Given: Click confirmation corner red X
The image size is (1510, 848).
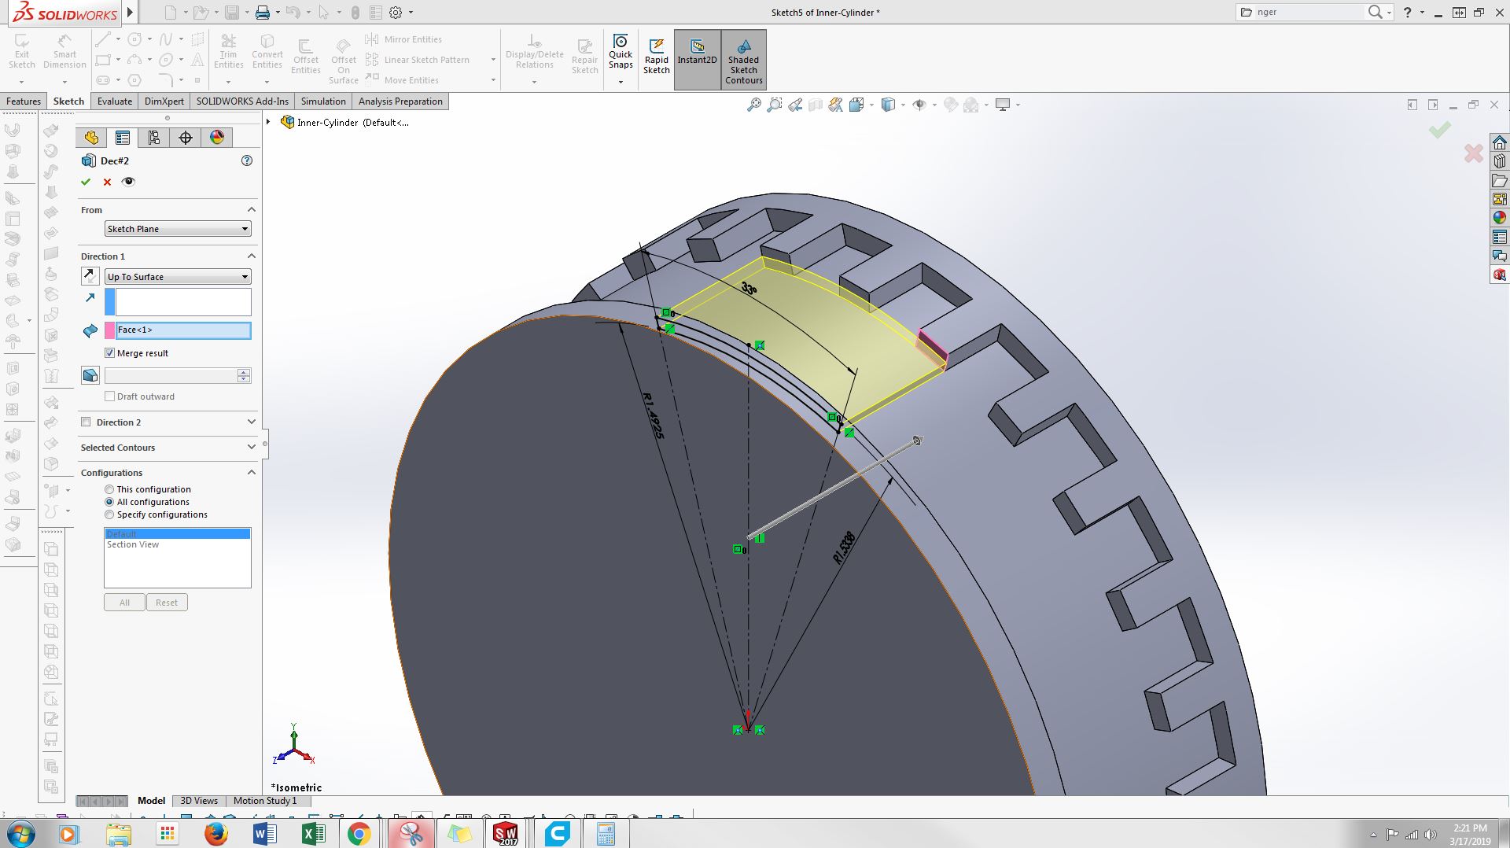Looking at the screenshot, I should (1474, 153).
